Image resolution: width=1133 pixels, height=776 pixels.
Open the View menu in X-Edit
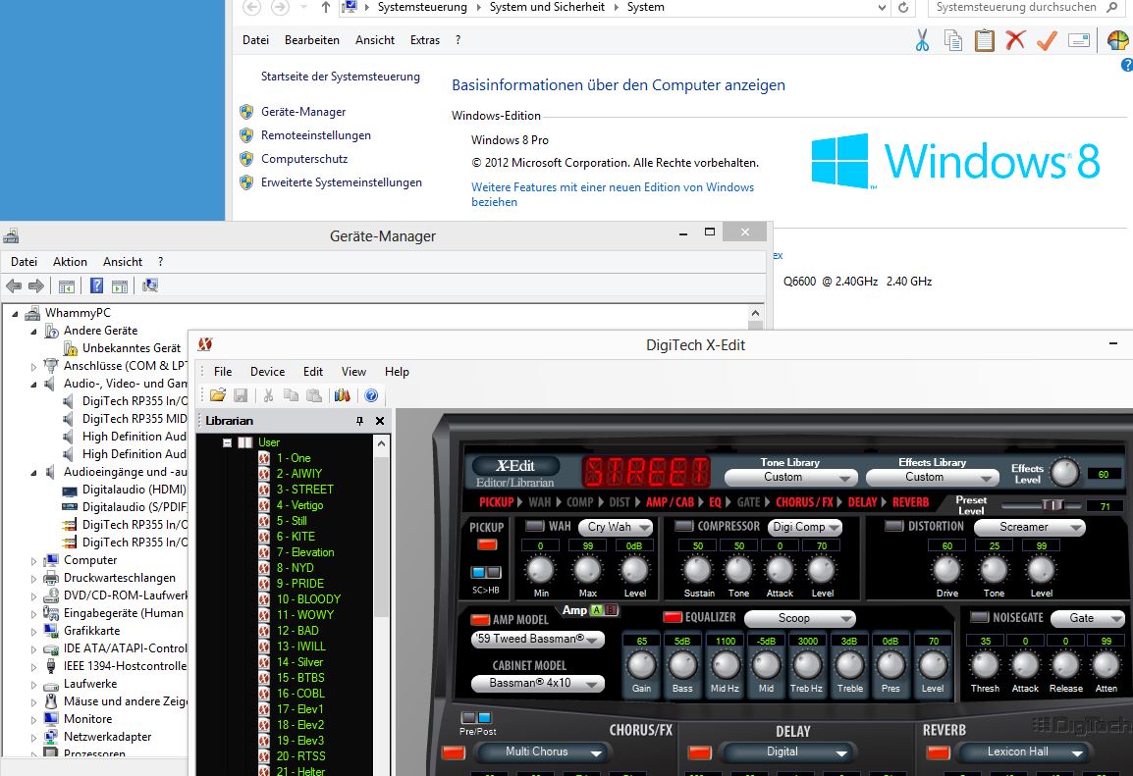click(353, 372)
